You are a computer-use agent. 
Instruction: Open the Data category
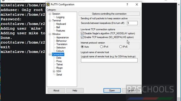pos(59,58)
